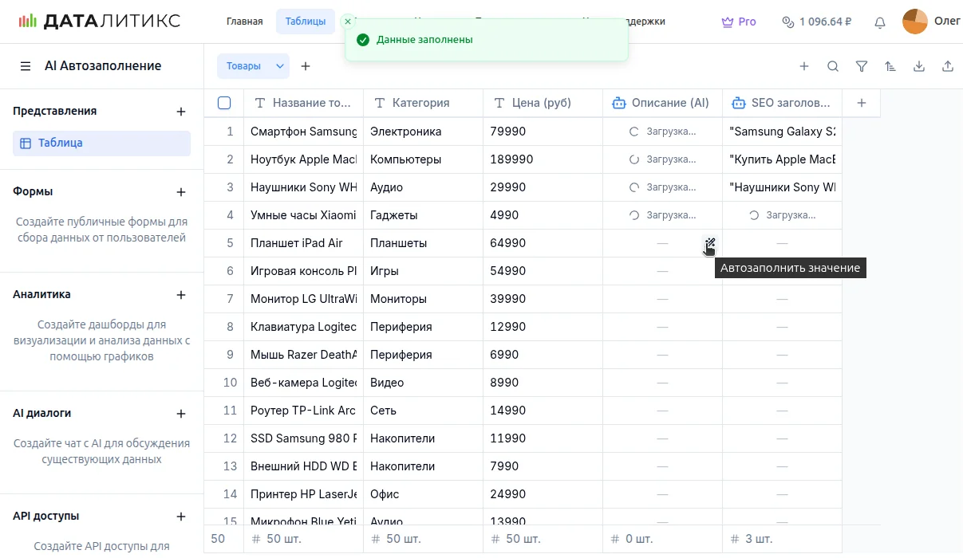This screenshot has width=963, height=558.
Task: Add a new item under Представления
Action: point(181,112)
